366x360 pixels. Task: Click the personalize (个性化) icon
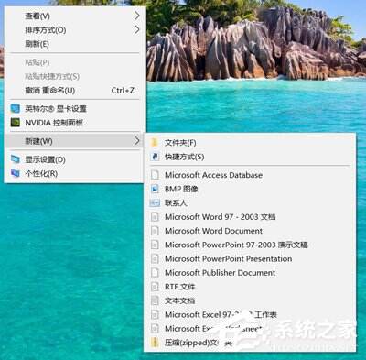click(x=16, y=173)
